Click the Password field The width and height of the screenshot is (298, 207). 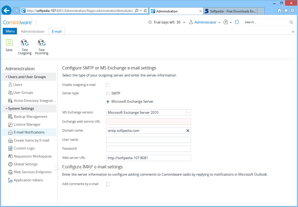point(148,149)
